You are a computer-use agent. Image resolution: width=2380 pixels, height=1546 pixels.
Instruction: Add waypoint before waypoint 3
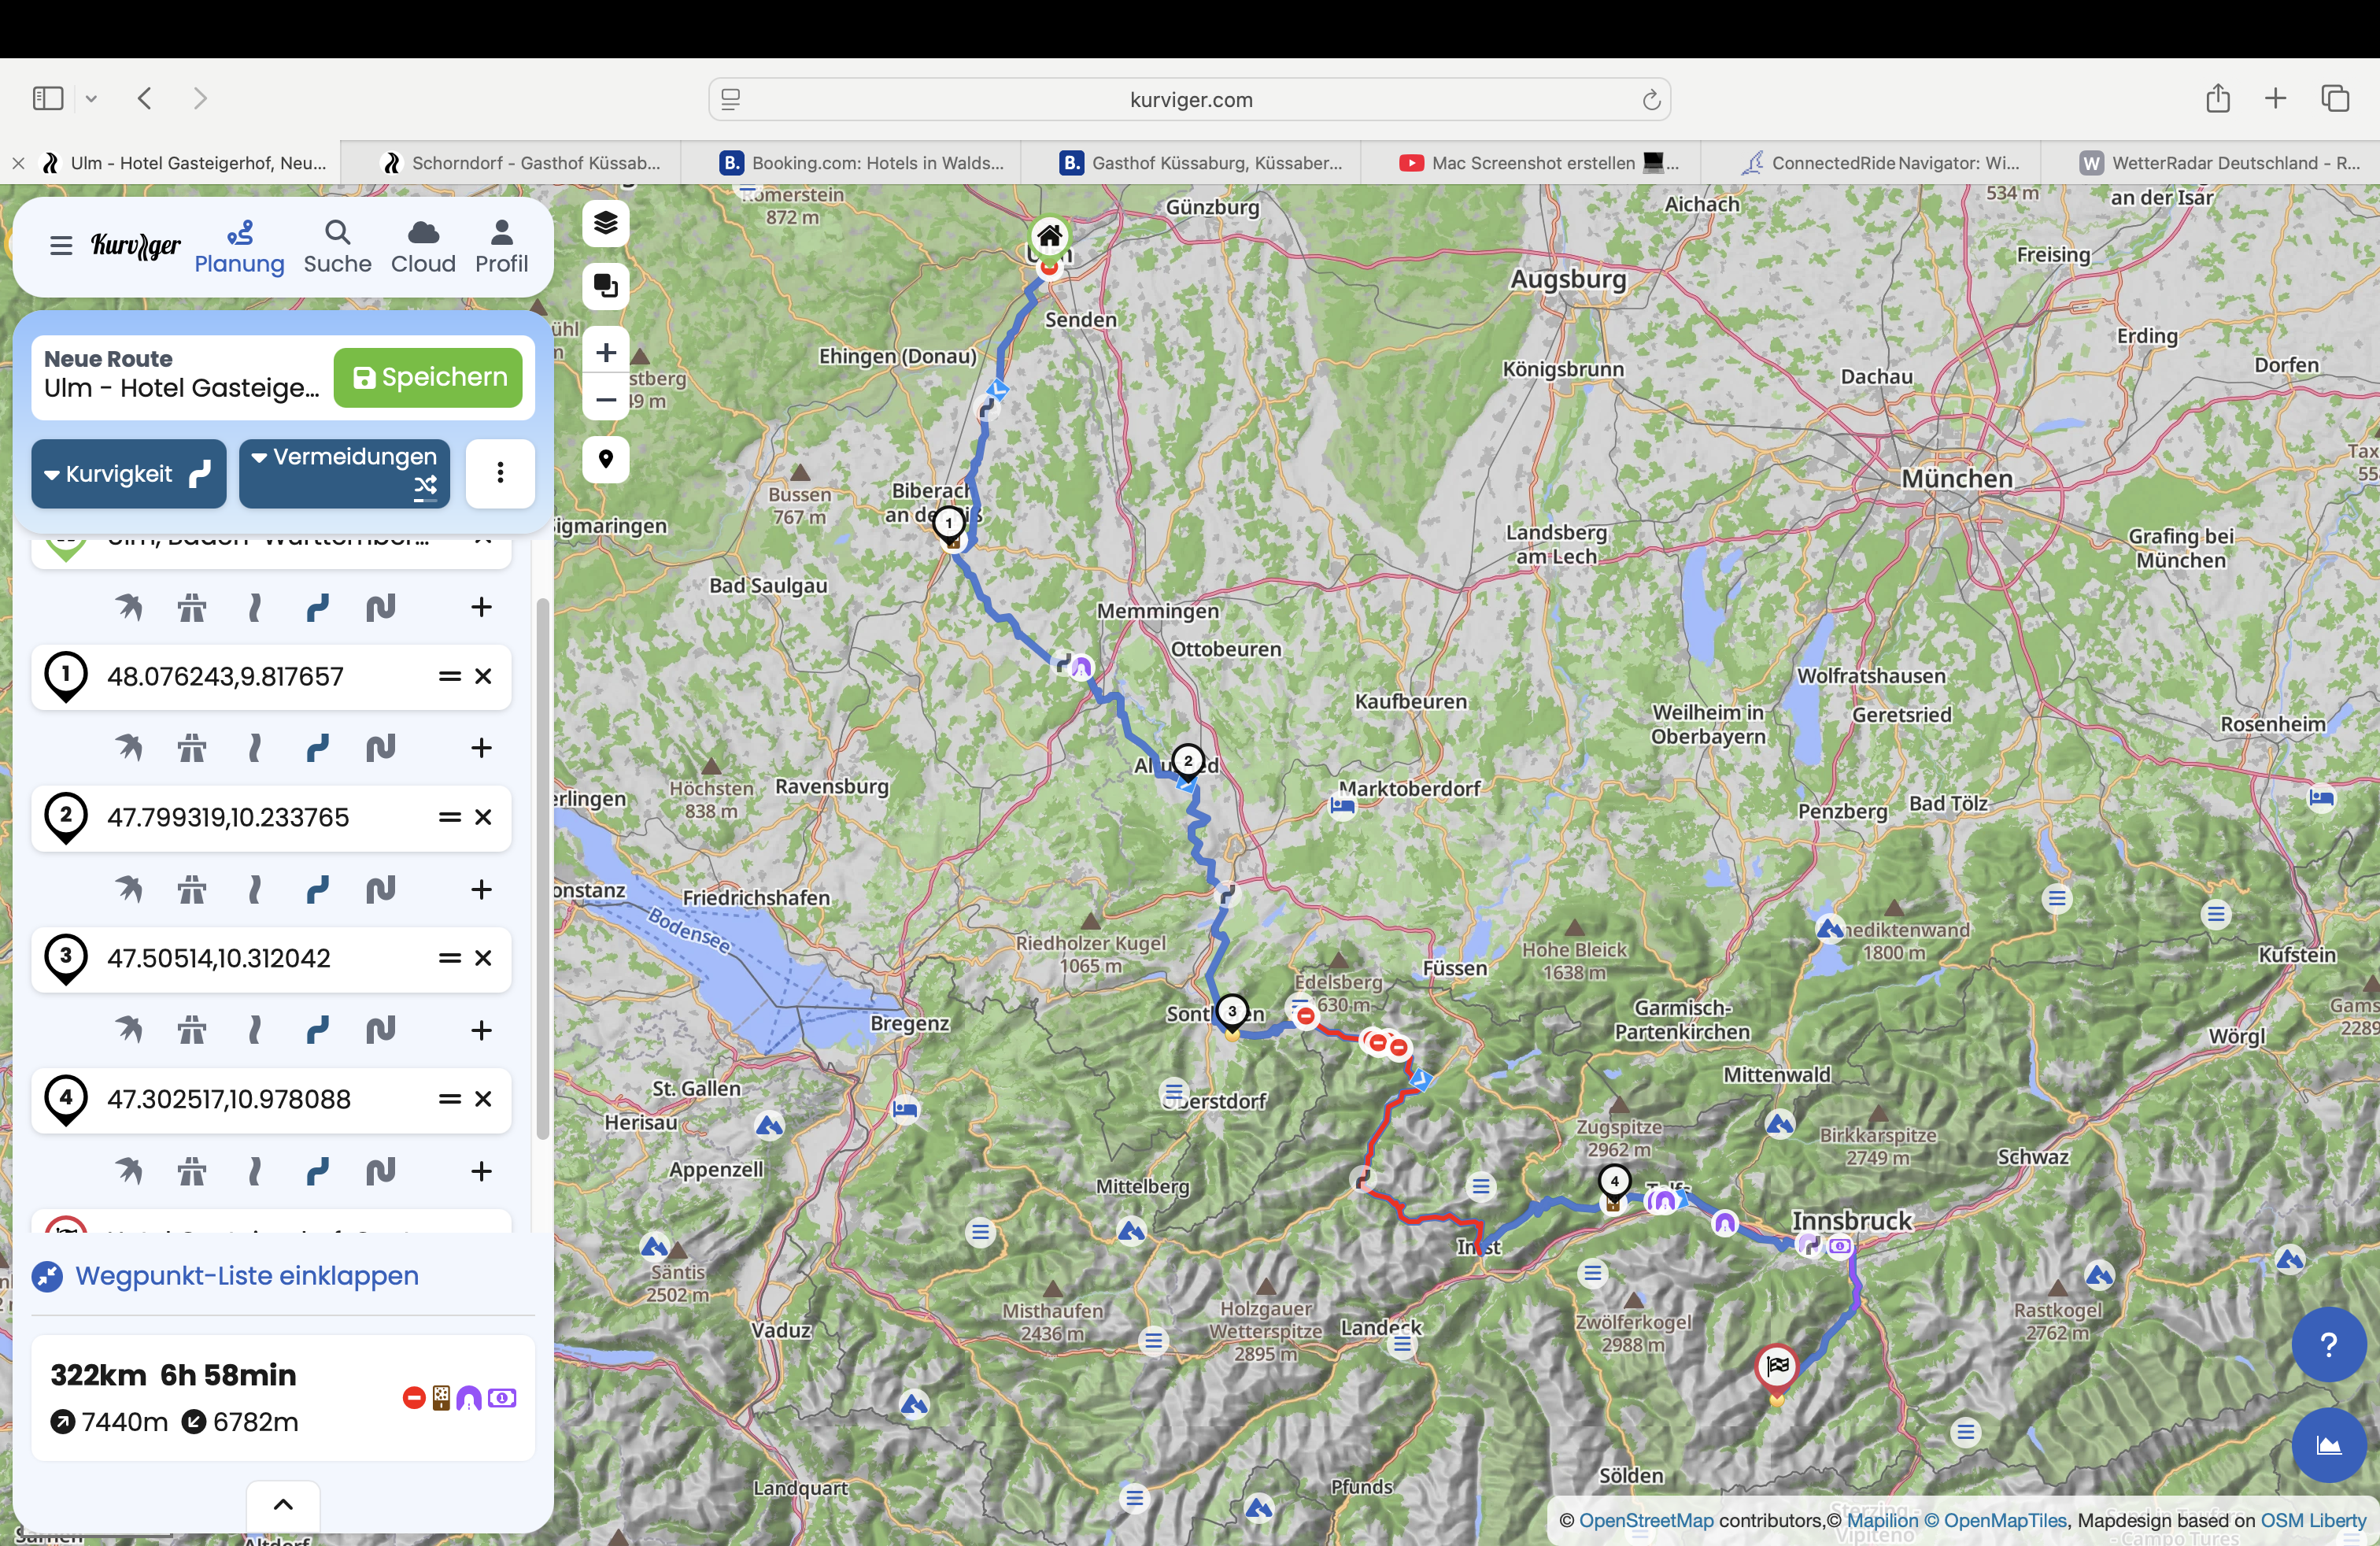point(481,889)
